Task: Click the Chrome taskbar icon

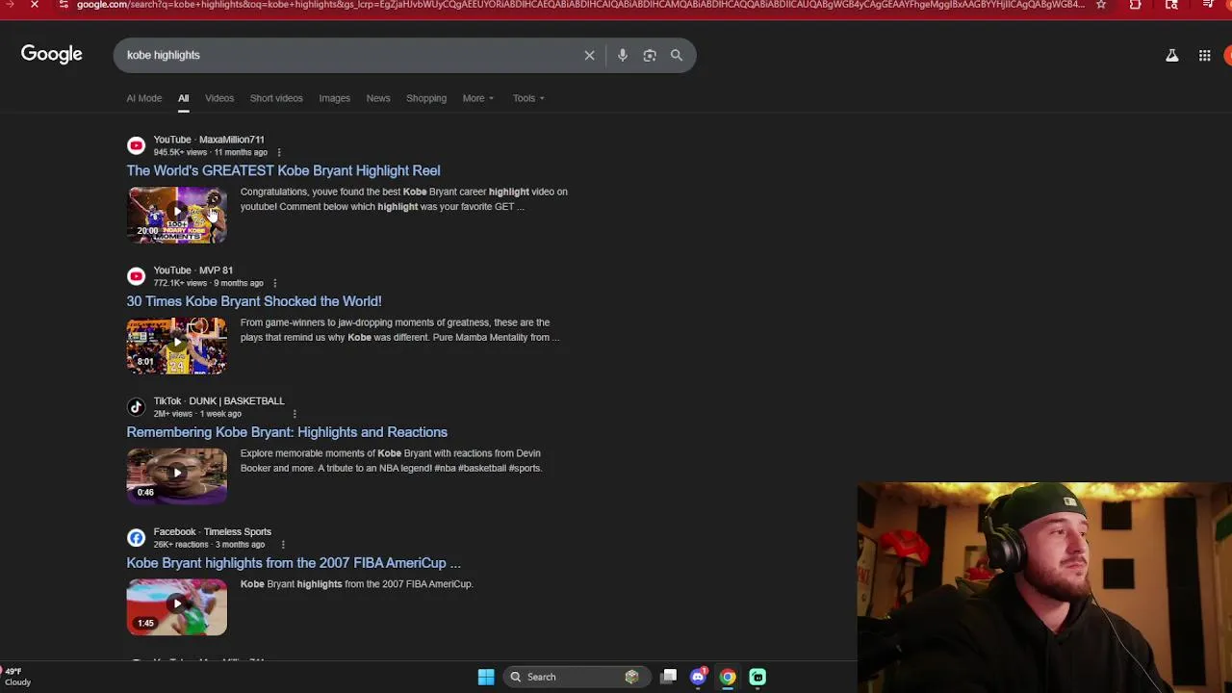Action: [728, 677]
